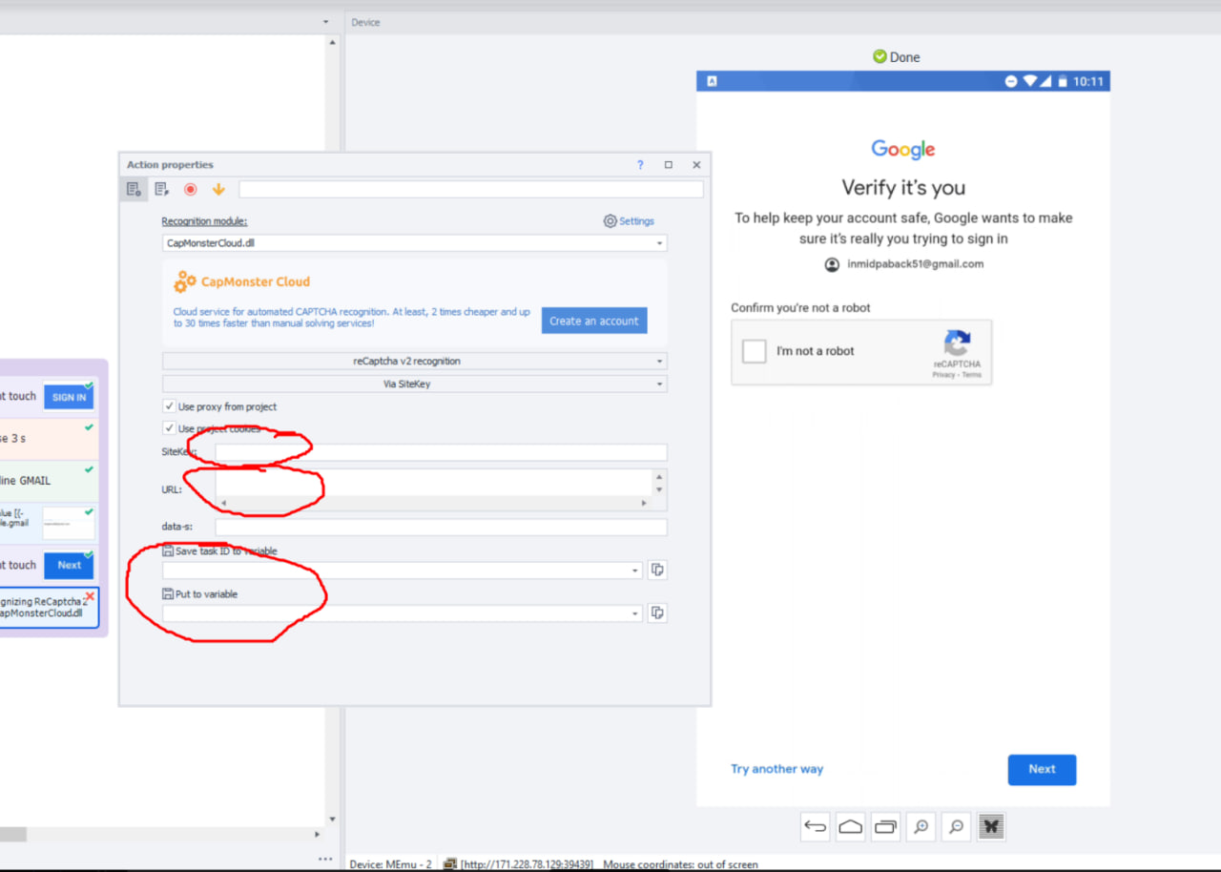
Task: Click the account avatar icon beside the email
Action: tap(832, 264)
